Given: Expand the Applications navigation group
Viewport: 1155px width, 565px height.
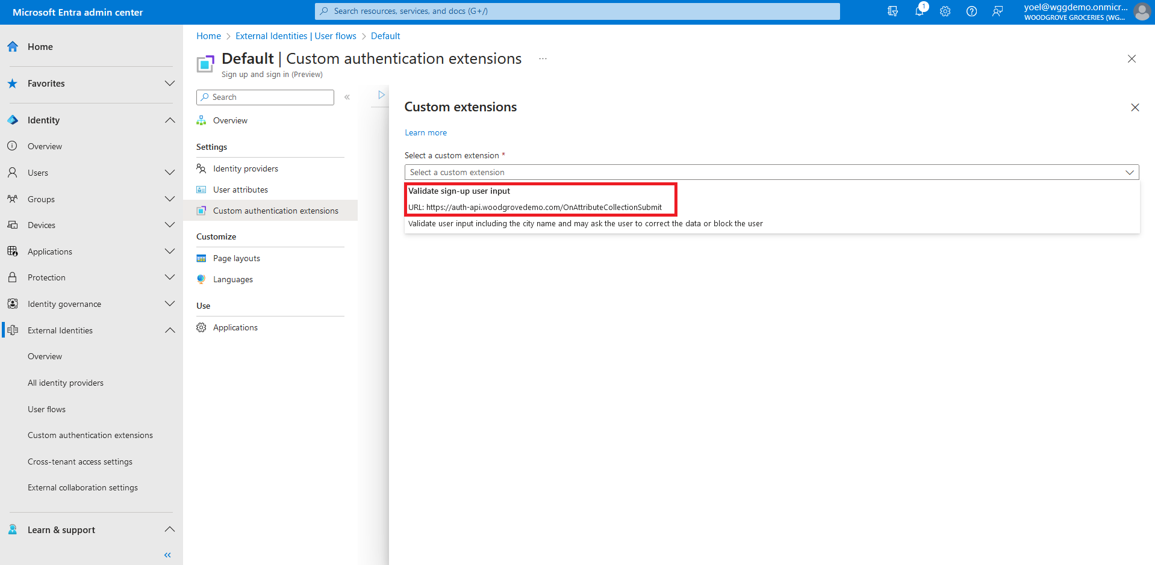Looking at the screenshot, I should [170, 252].
